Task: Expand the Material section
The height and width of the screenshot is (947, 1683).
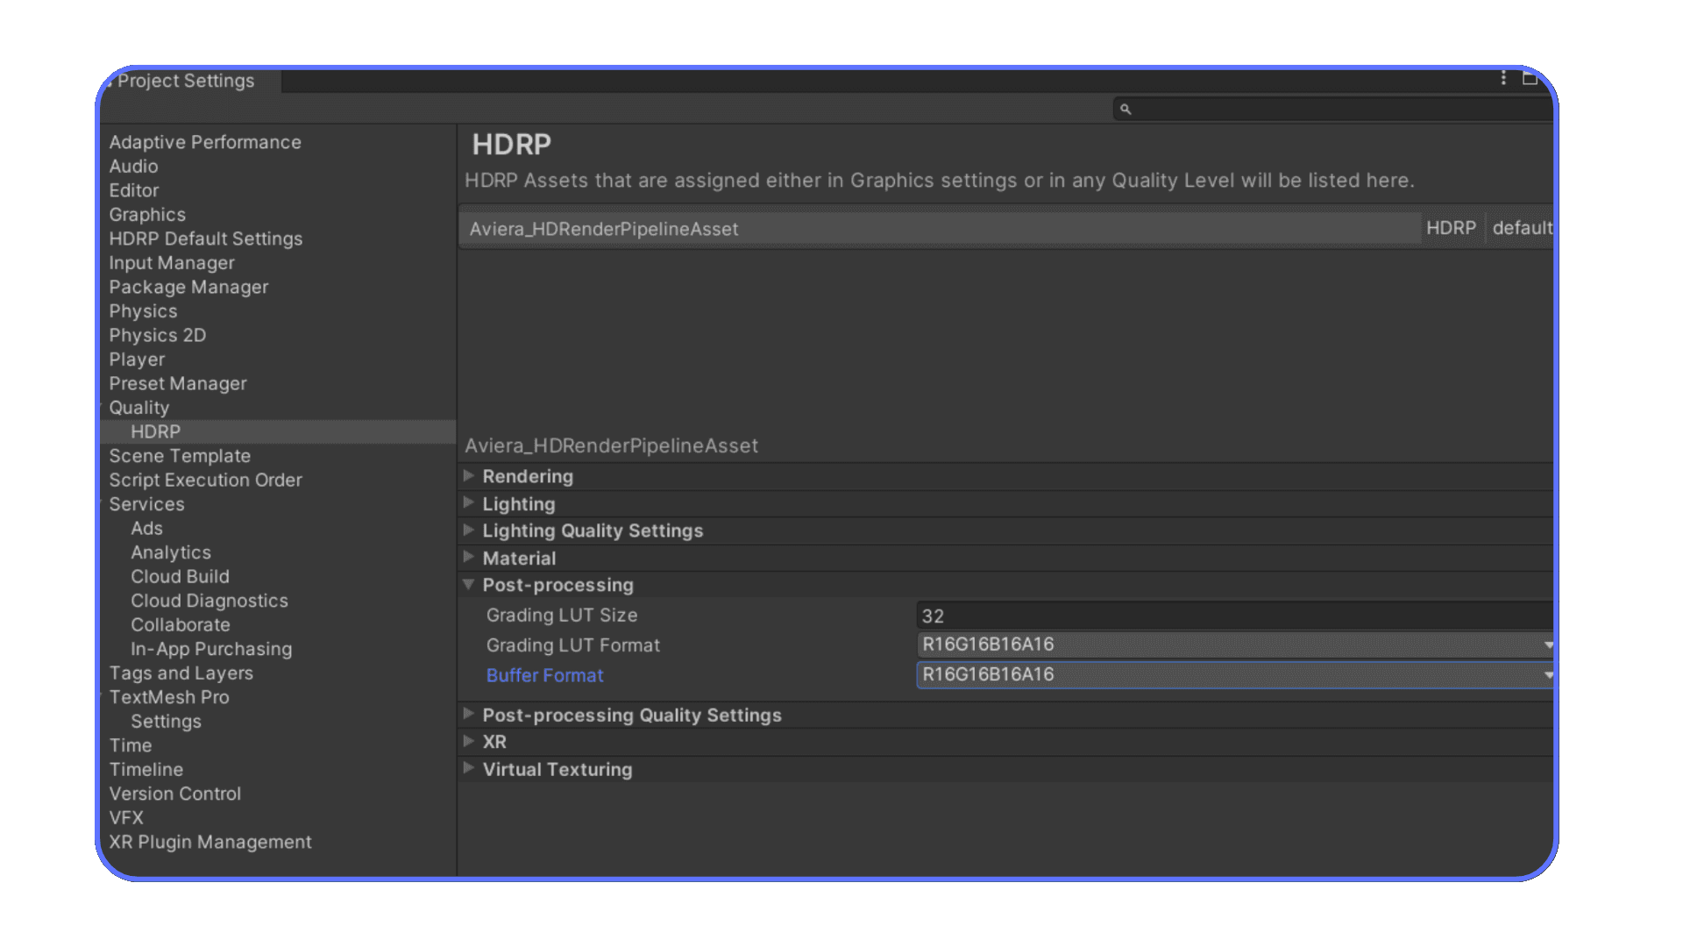Action: [469, 558]
